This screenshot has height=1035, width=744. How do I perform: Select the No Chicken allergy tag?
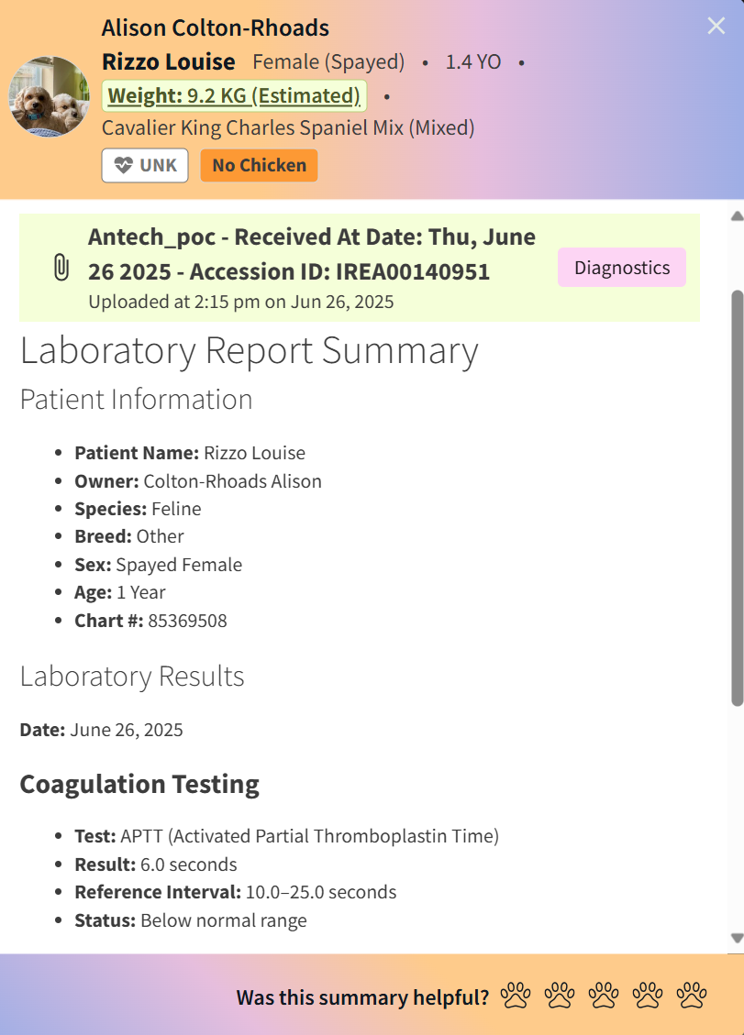pyautogui.click(x=259, y=165)
